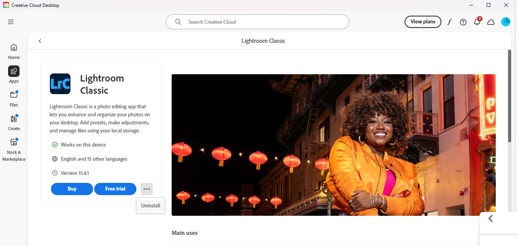Click the Version 15.4.1 text

coord(75,173)
